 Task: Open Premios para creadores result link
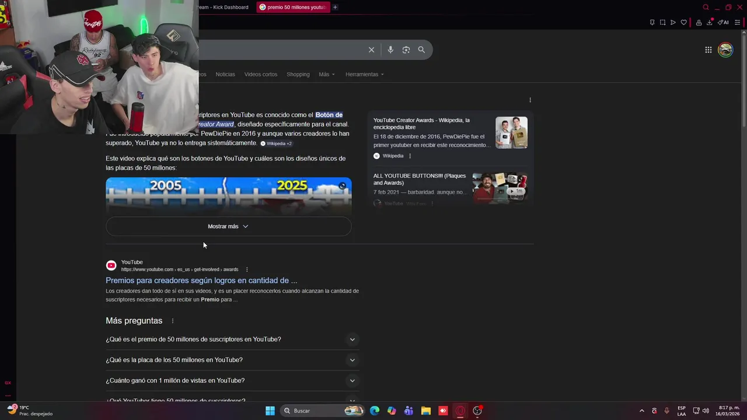pos(201,281)
